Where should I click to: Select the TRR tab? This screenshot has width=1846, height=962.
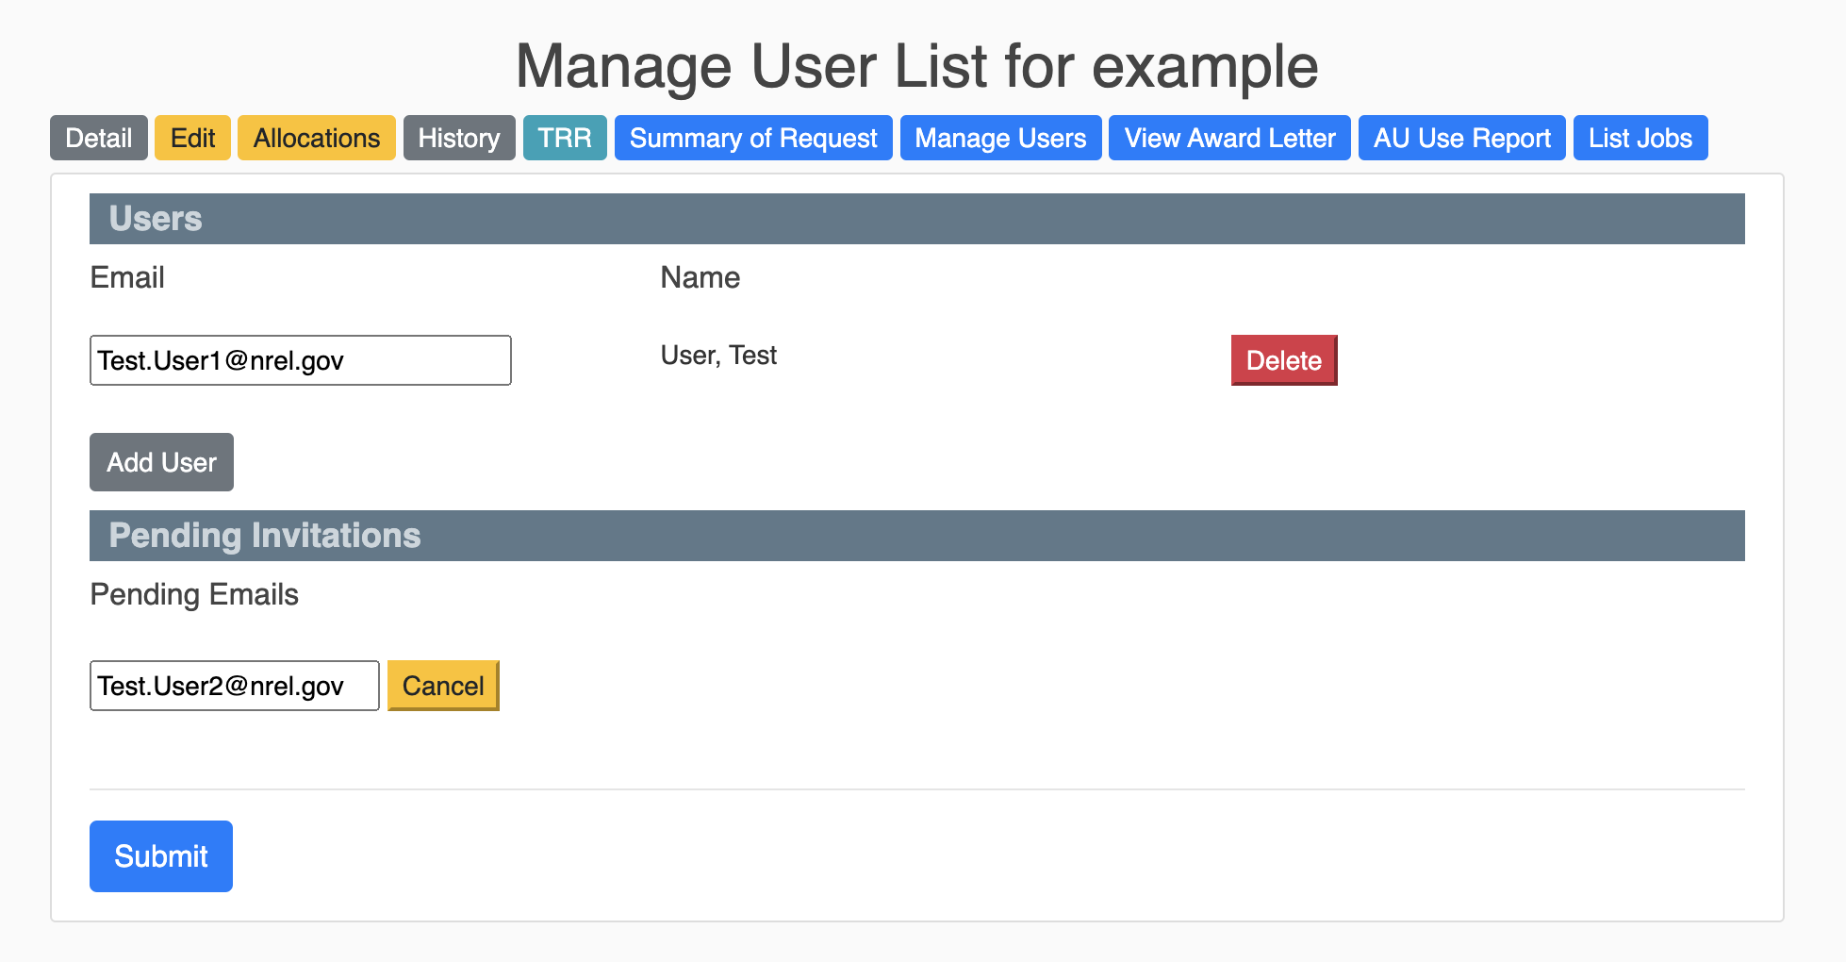click(565, 138)
